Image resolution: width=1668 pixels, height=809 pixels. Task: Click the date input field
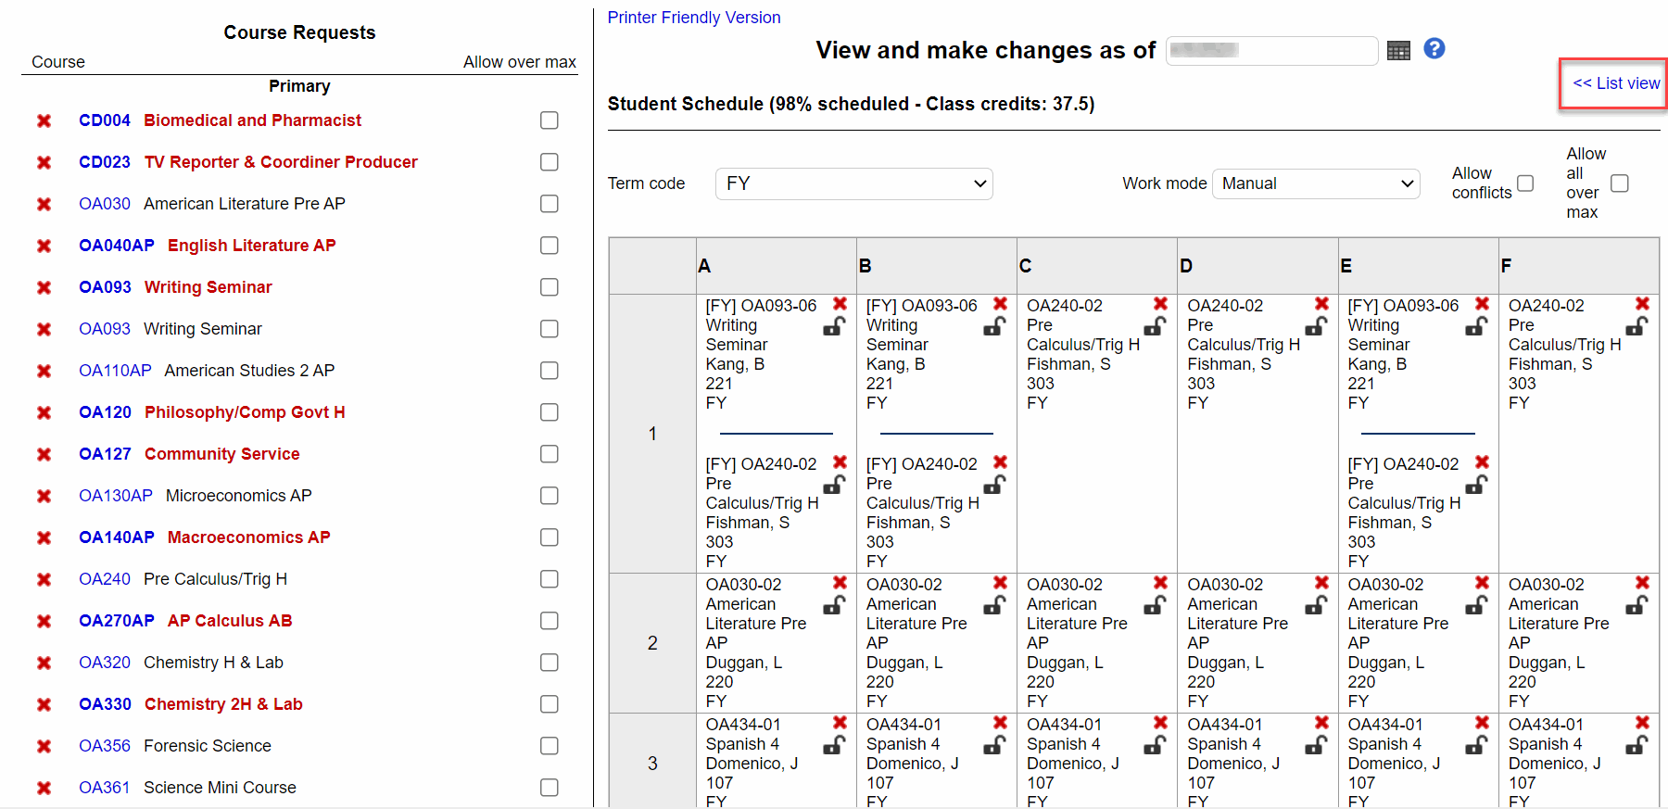pos(1270,51)
